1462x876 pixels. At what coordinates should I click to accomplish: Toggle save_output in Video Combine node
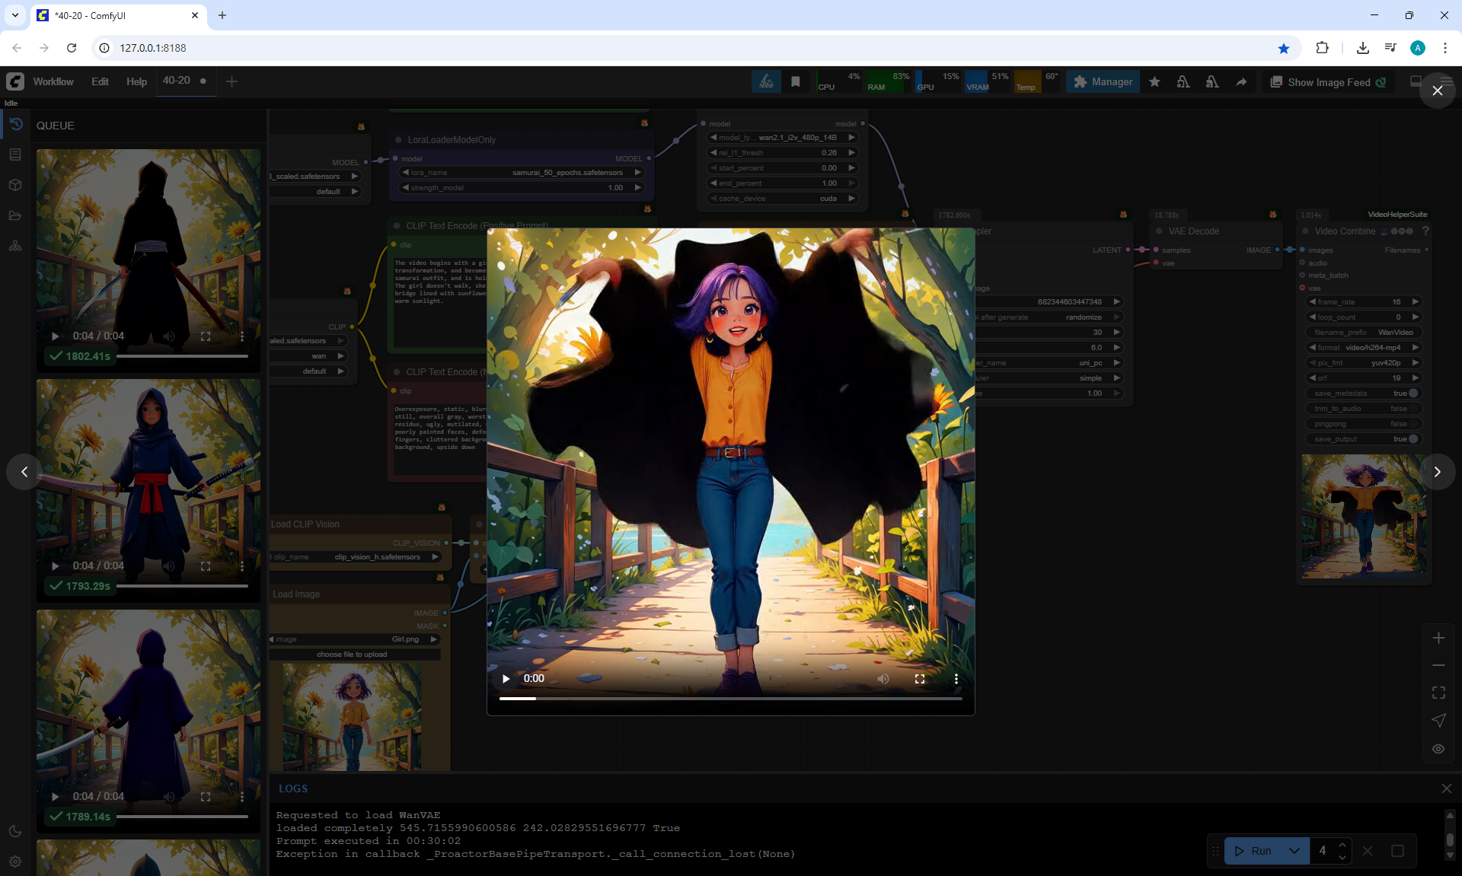pos(1413,439)
